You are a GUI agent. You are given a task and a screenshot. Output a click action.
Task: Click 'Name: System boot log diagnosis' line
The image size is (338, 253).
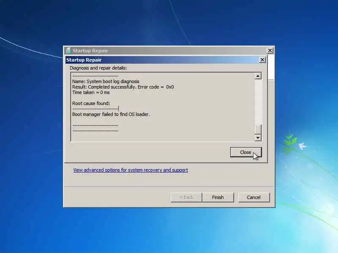[x=106, y=81]
